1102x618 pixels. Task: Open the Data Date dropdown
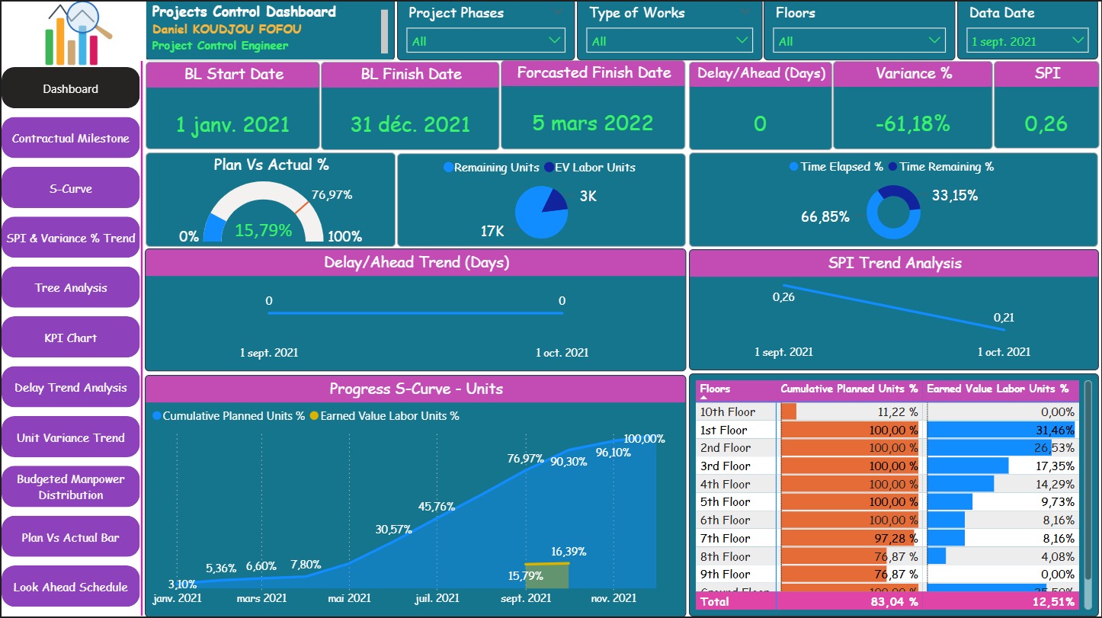tap(1027, 41)
